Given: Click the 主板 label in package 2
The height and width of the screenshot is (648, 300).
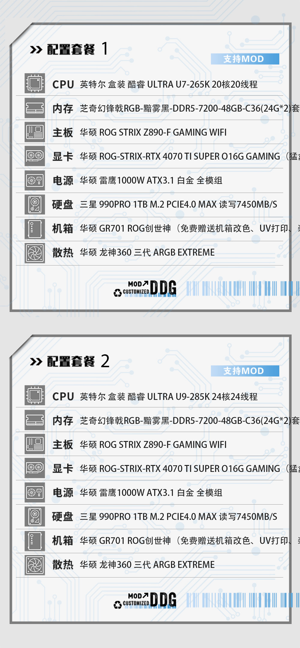Looking at the screenshot, I should (63, 445).
